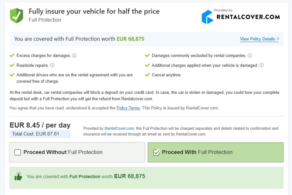Show info for Damages commonly excluded
This screenshot has width=292, height=195.
pyautogui.click(x=250, y=56)
